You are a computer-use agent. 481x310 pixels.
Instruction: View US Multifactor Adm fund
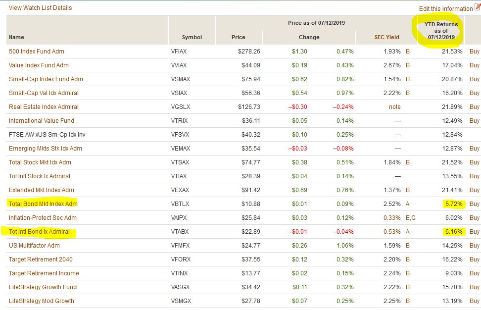click(34, 246)
